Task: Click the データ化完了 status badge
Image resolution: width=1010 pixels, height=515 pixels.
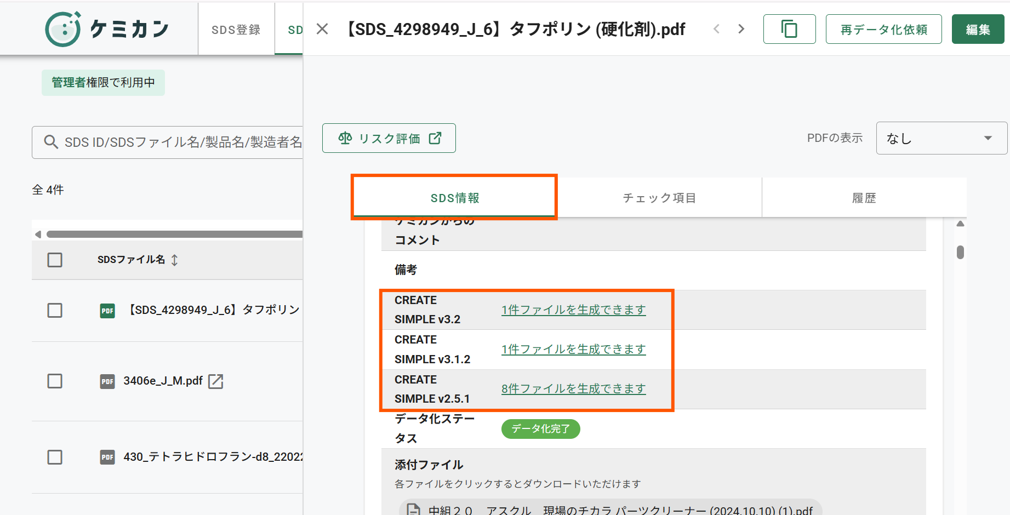Action: click(x=540, y=429)
